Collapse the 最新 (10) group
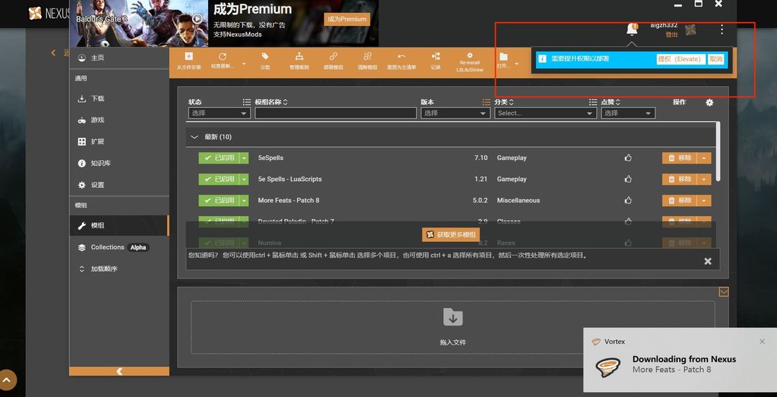 click(x=194, y=137)
